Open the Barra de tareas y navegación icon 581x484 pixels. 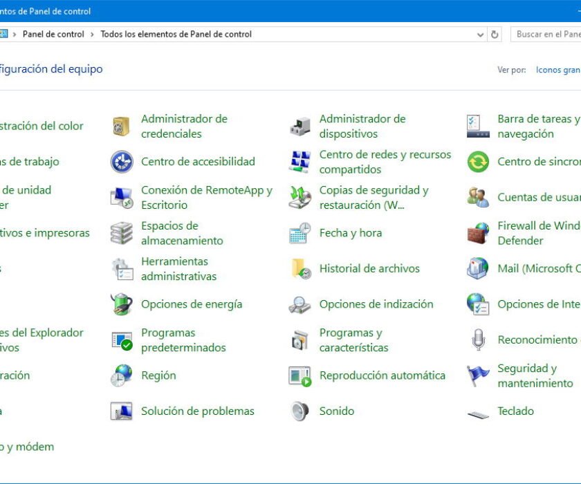[478, 127]
